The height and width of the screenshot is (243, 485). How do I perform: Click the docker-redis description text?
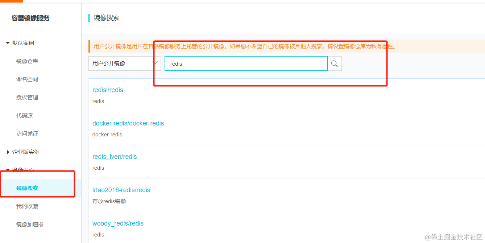[107, 135]
